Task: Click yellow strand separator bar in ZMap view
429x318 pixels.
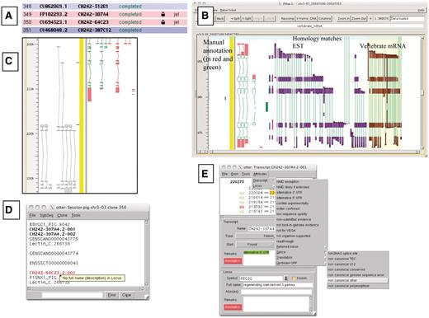Action: (232, 93)
